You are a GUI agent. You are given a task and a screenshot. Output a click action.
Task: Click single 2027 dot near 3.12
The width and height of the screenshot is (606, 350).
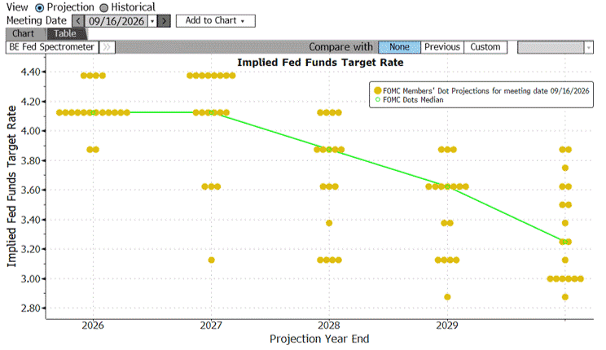pos(211,260)
